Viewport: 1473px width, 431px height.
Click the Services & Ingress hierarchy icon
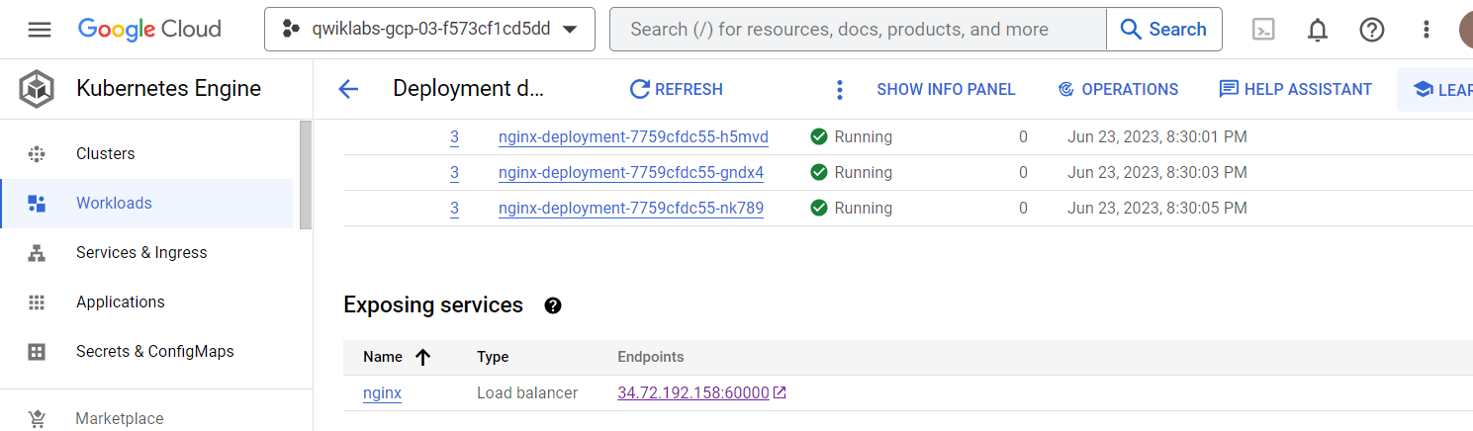pos(38,253)
